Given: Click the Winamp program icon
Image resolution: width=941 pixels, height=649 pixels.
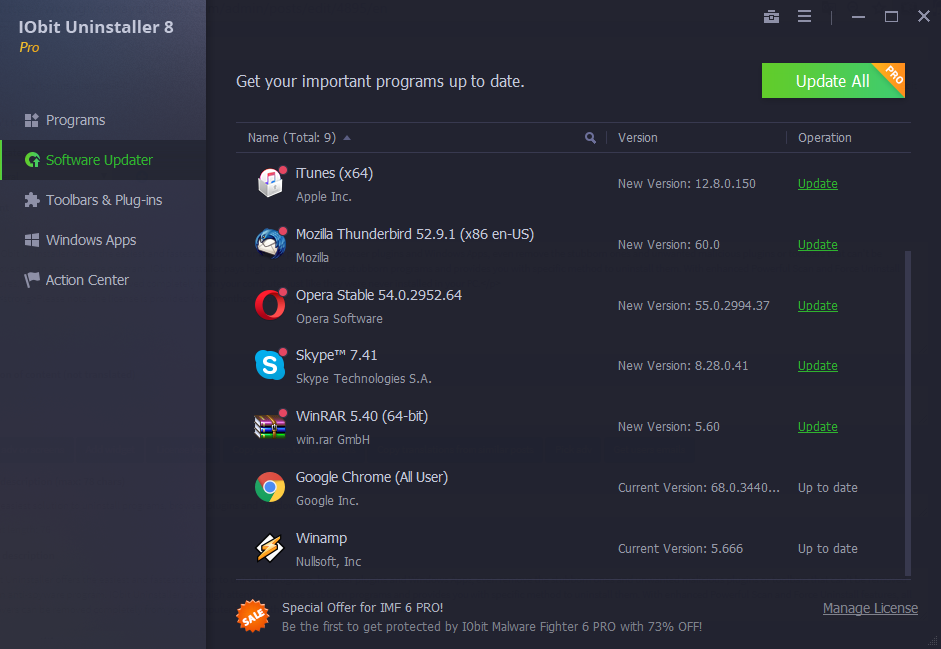Looking at the screenshot, I should [x=270, y=548].
